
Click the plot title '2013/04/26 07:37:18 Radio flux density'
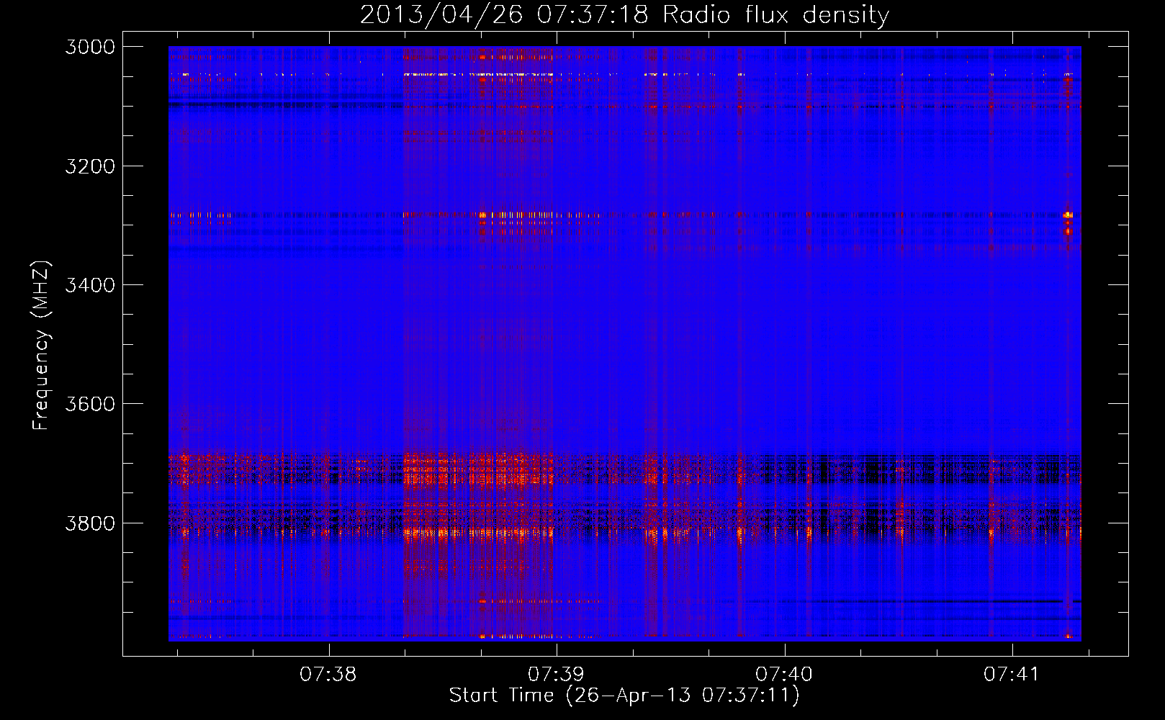pos(624,14)
